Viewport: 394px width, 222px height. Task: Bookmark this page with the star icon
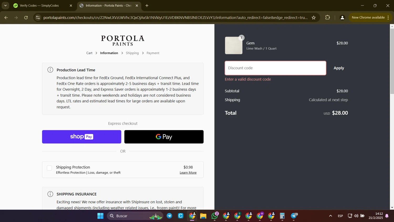(314, 18)
